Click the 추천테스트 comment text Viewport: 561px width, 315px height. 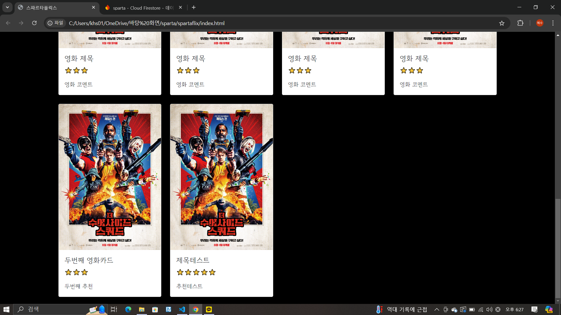point(189,286)
